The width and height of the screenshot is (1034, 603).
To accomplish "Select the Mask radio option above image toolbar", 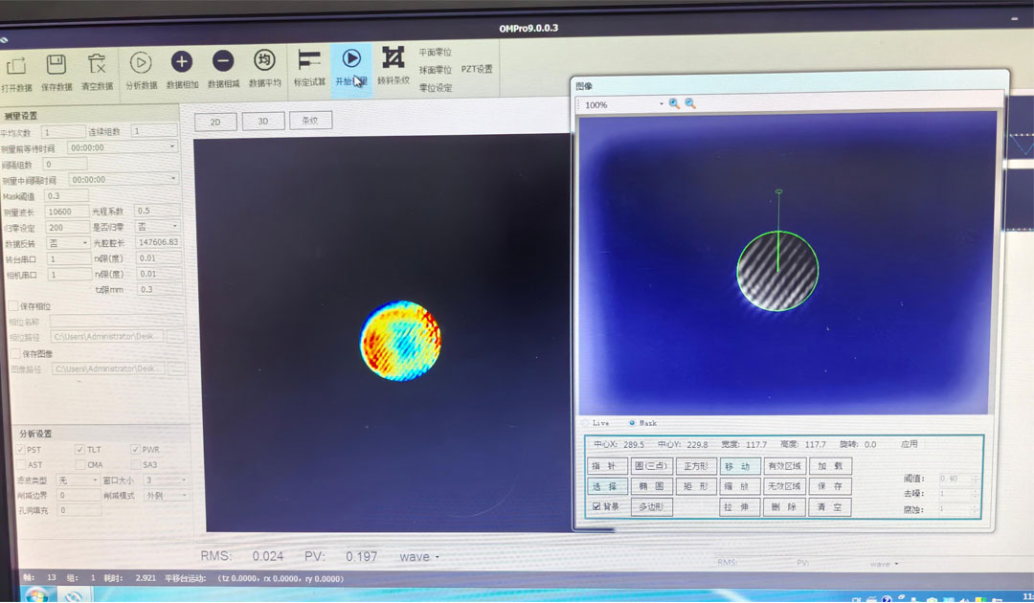I will (x=630, y=423).
